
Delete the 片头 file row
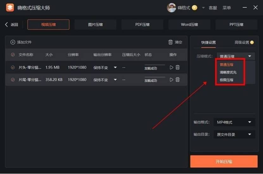point(178,67)
